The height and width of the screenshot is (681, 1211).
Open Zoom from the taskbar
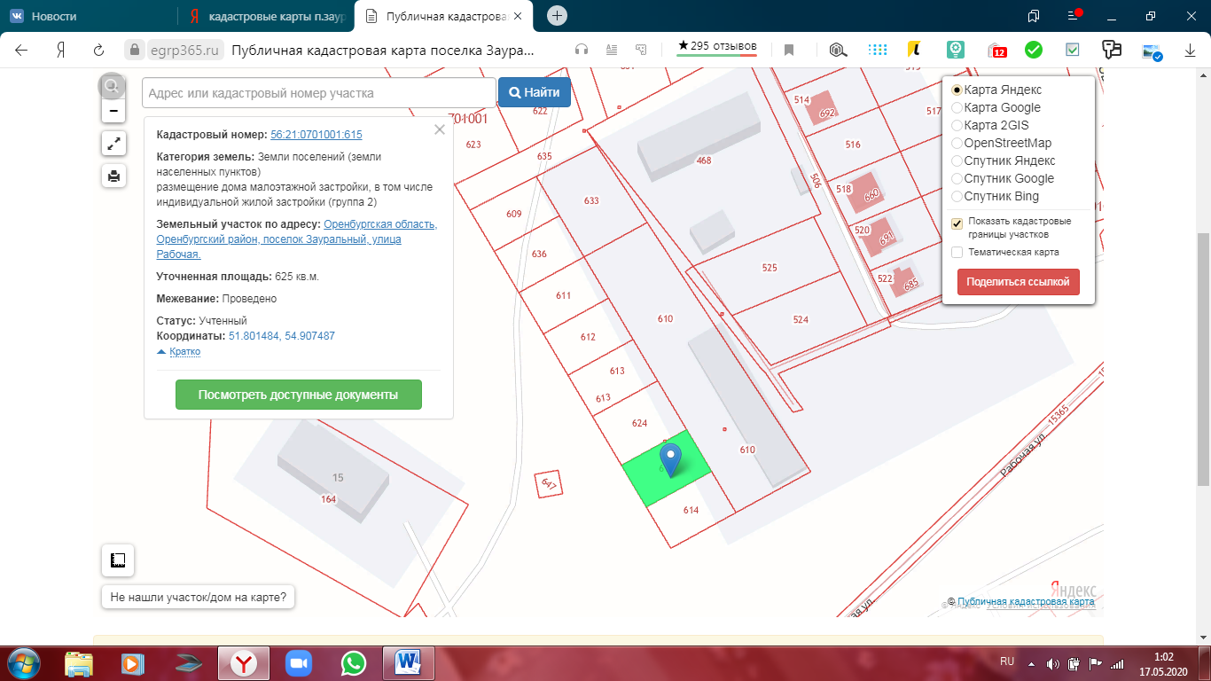pos(299,662)
